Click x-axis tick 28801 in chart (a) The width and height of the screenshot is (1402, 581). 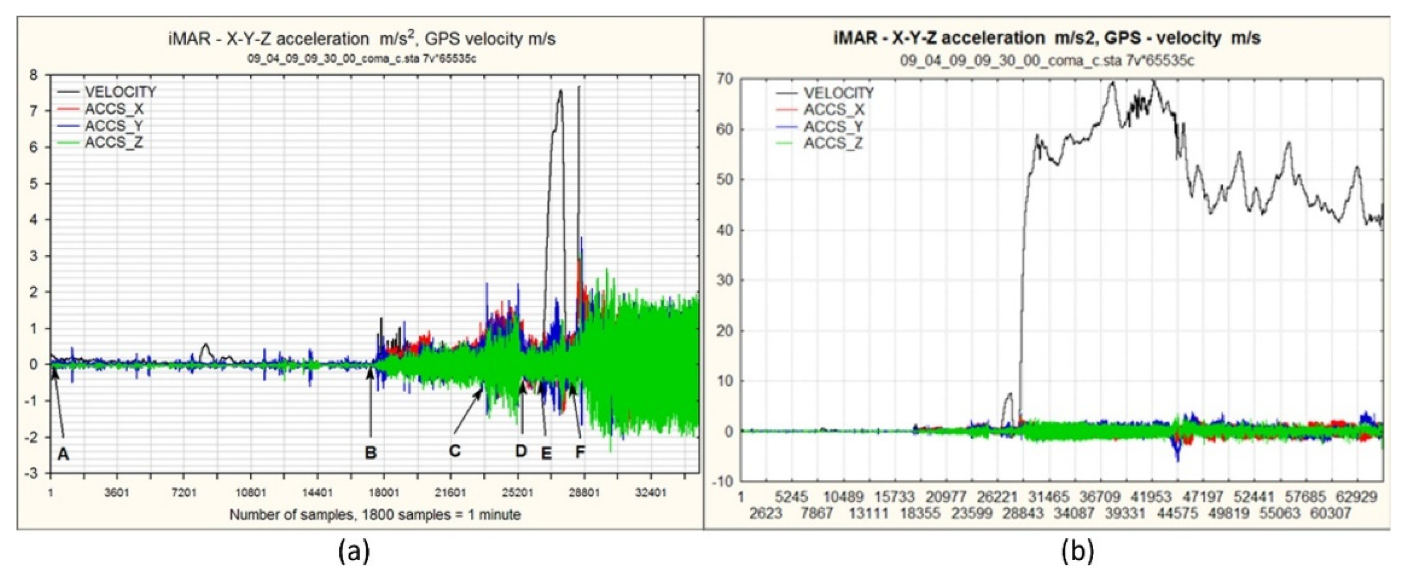click(x=584, y=493)
